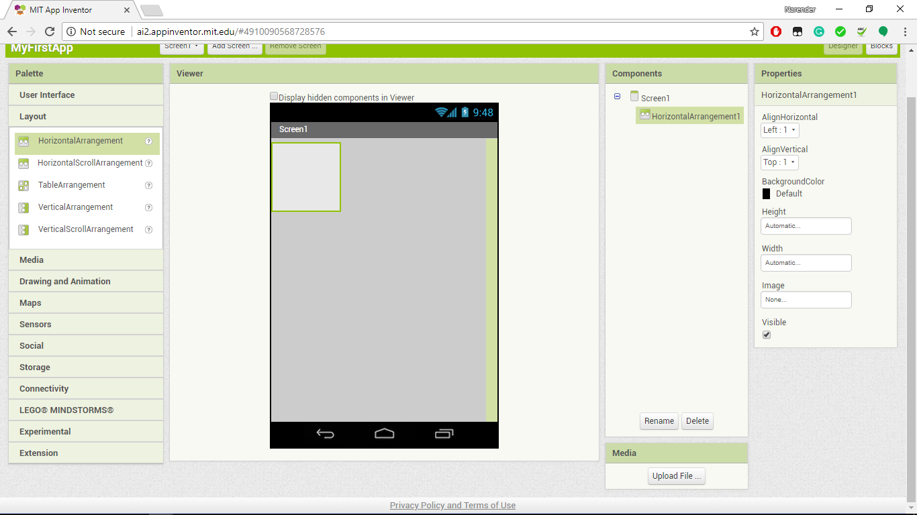Bookmark this page with the star icon
This screenshot has height=515, width=917.
click(x=755, y=32)
